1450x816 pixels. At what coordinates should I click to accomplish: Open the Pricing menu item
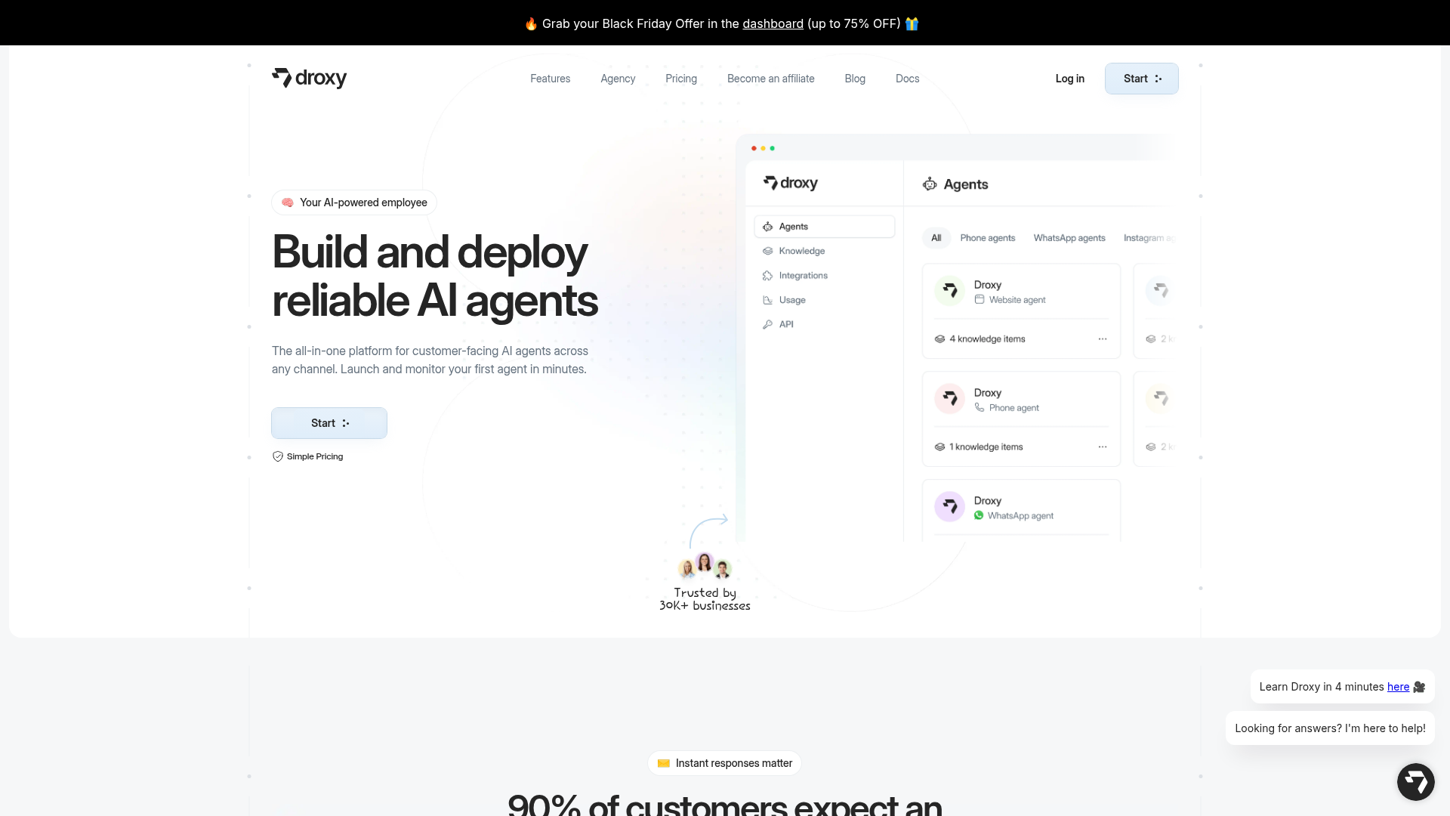click(x=680, y=79)
